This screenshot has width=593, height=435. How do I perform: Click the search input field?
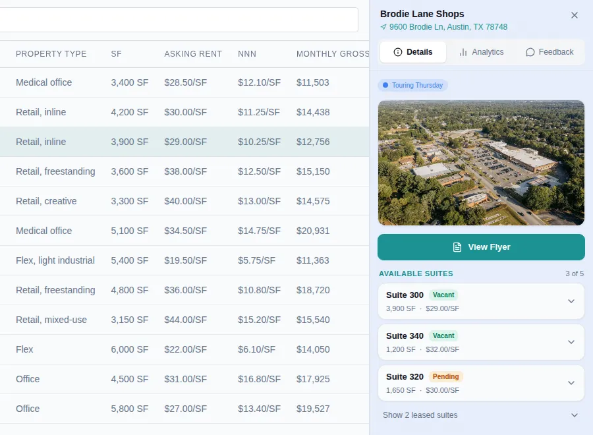[x=179, y=20]
